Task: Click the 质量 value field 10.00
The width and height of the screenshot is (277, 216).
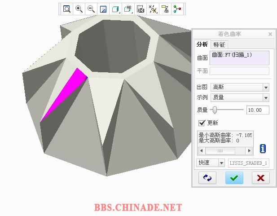Action: pos(258,110)
